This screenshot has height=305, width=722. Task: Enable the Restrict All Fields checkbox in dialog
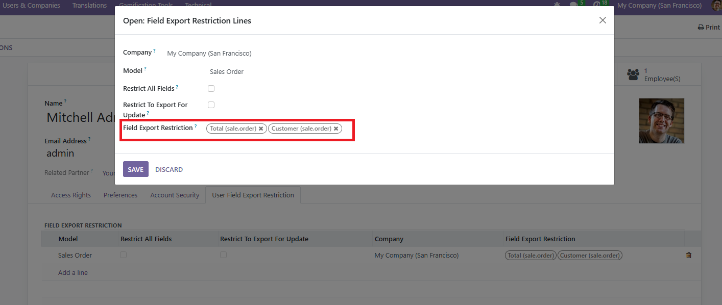(x=211, y=89)
